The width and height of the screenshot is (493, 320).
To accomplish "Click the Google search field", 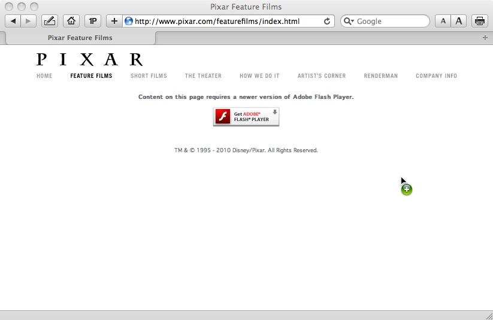I will click(385, 21).
